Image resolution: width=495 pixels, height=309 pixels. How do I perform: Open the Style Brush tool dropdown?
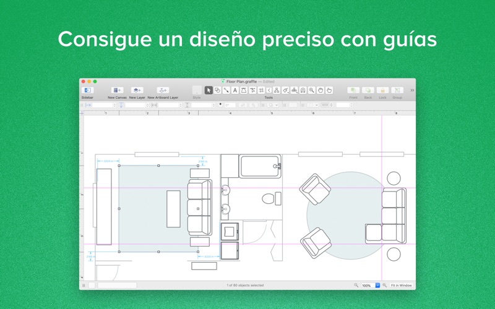[x=285, y=90]
